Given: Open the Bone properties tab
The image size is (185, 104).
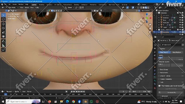Looking at the screenshot, I should coord(155,81).
